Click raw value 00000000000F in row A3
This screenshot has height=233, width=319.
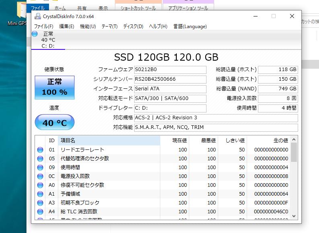coord(271,203)
